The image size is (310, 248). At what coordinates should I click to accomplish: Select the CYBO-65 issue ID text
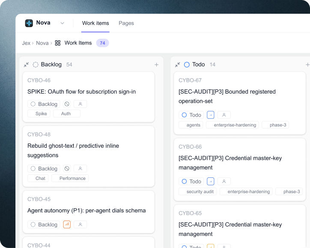[x=190, y=213]
